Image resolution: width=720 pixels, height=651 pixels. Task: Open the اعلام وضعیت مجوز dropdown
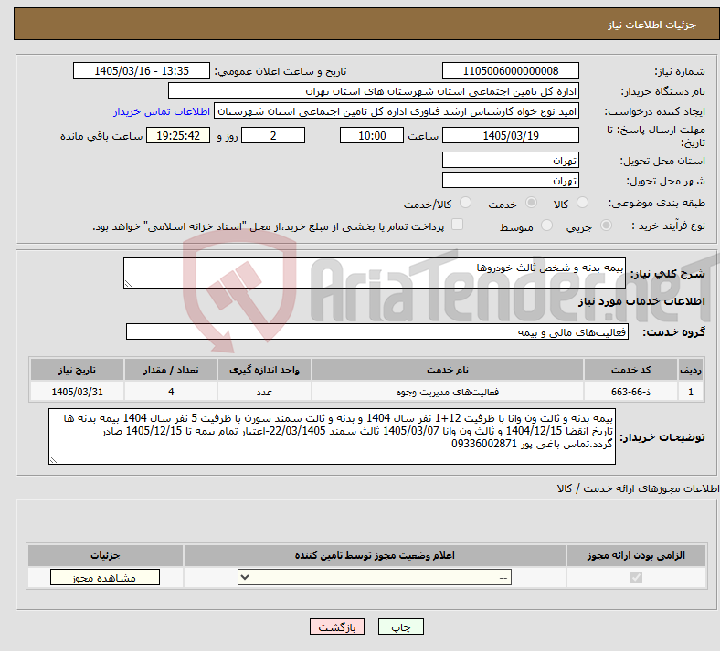pyautogui.click(x=375, y=578)
